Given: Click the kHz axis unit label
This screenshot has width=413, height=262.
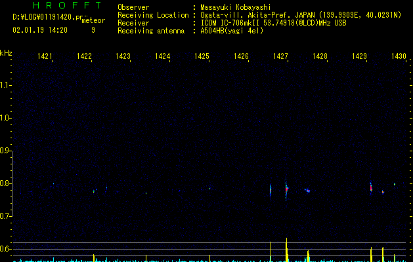Looking at the screenshot, I should (x=6, y=53).
